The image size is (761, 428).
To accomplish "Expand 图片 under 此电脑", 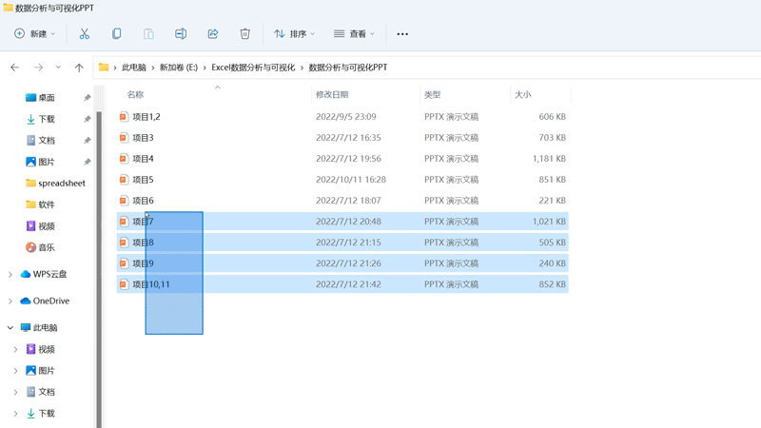I will (15, 371).
